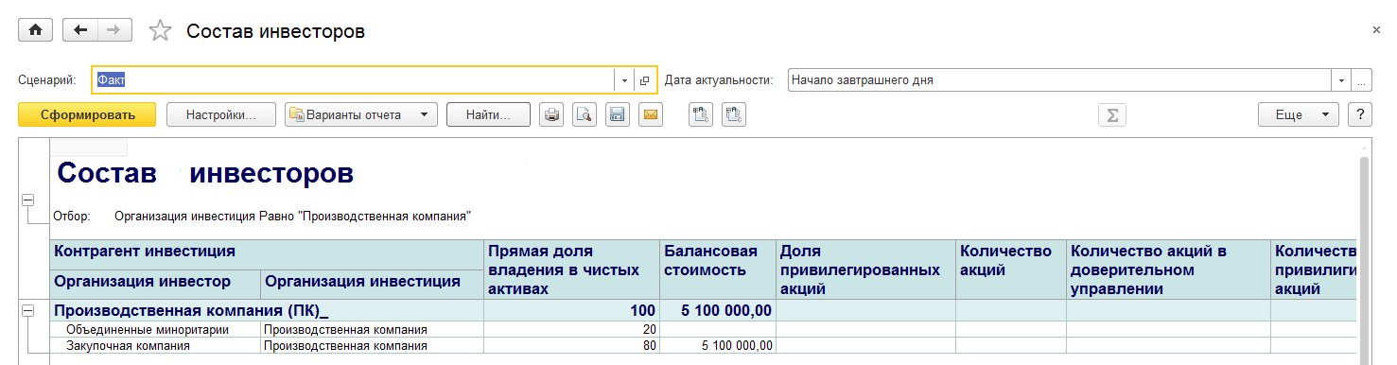The image size is (1397, 365).
Task: Select the Объединенные миноритарии row cell
Action: tap(155, 329)
